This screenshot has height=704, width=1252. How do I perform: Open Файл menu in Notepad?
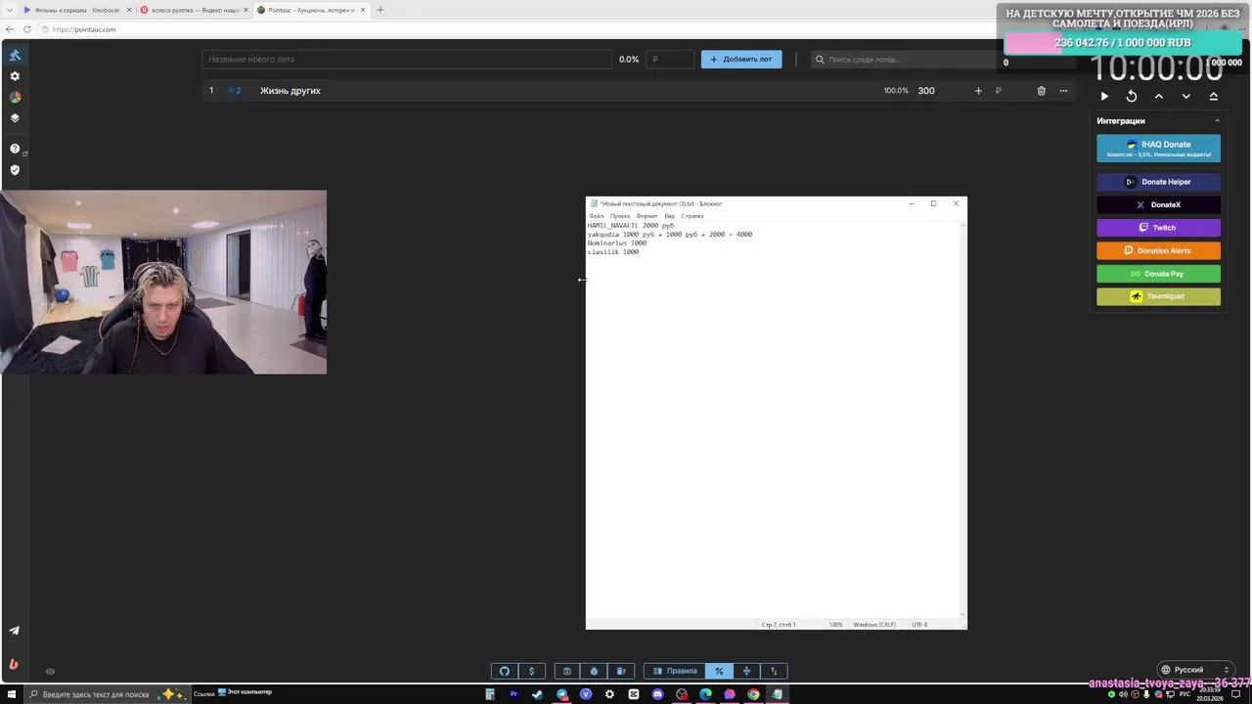[x=597, y=216]
